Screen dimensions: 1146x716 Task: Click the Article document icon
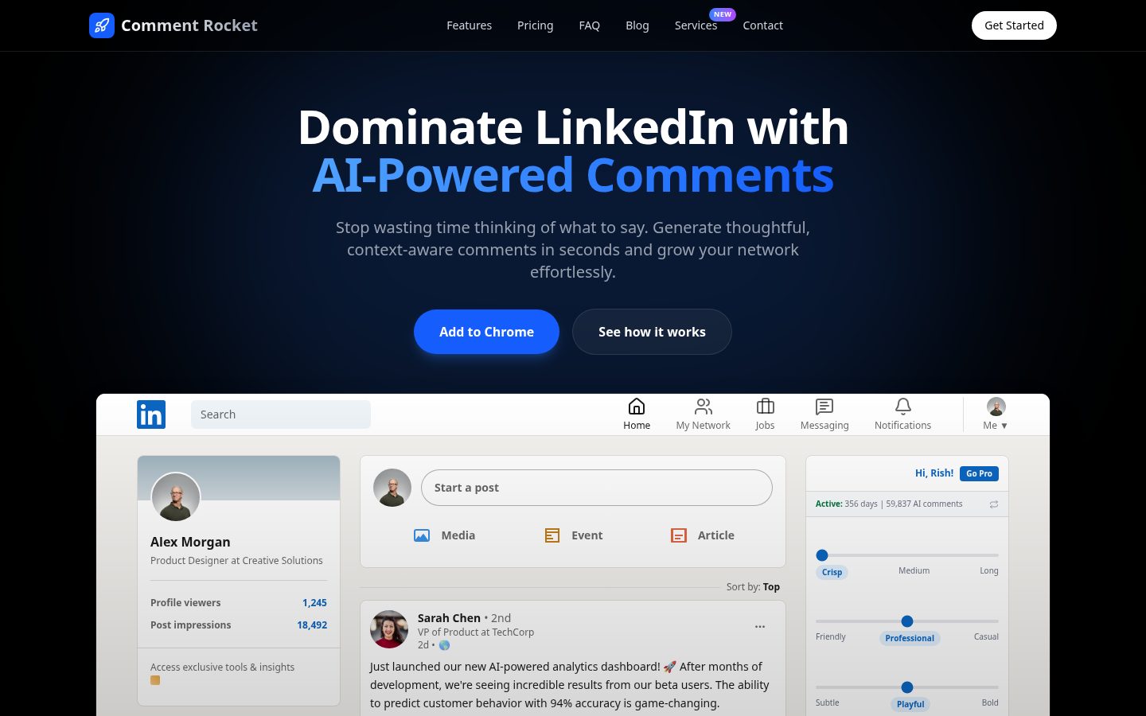pos(679,535)
